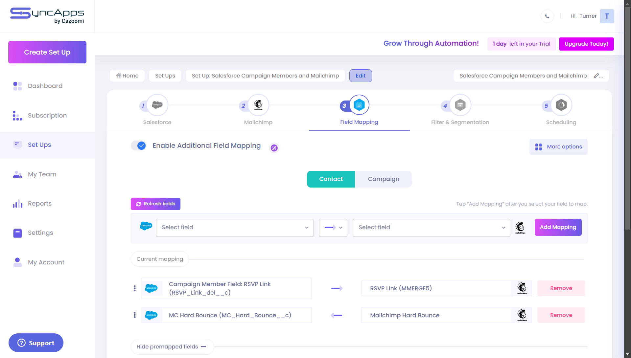Screen dimensions: 631x358
Task: Click the phone call icon in header
Action: tap(547, 16)
